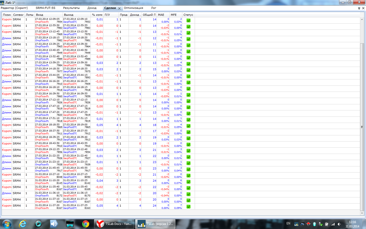
Task: Open Google Chrome from the taskbar
Action: [x=86, y=224]
